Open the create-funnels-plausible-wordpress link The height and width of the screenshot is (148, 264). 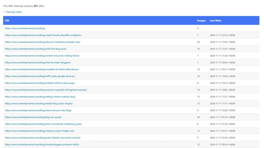click(43, 35)
